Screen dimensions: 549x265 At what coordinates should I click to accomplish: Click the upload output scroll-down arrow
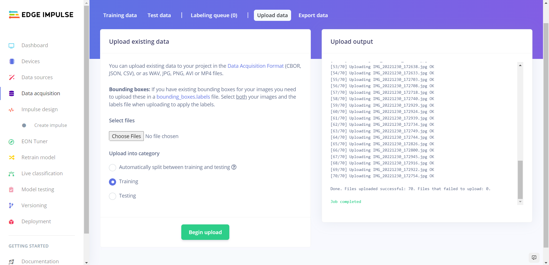point(520,202)
